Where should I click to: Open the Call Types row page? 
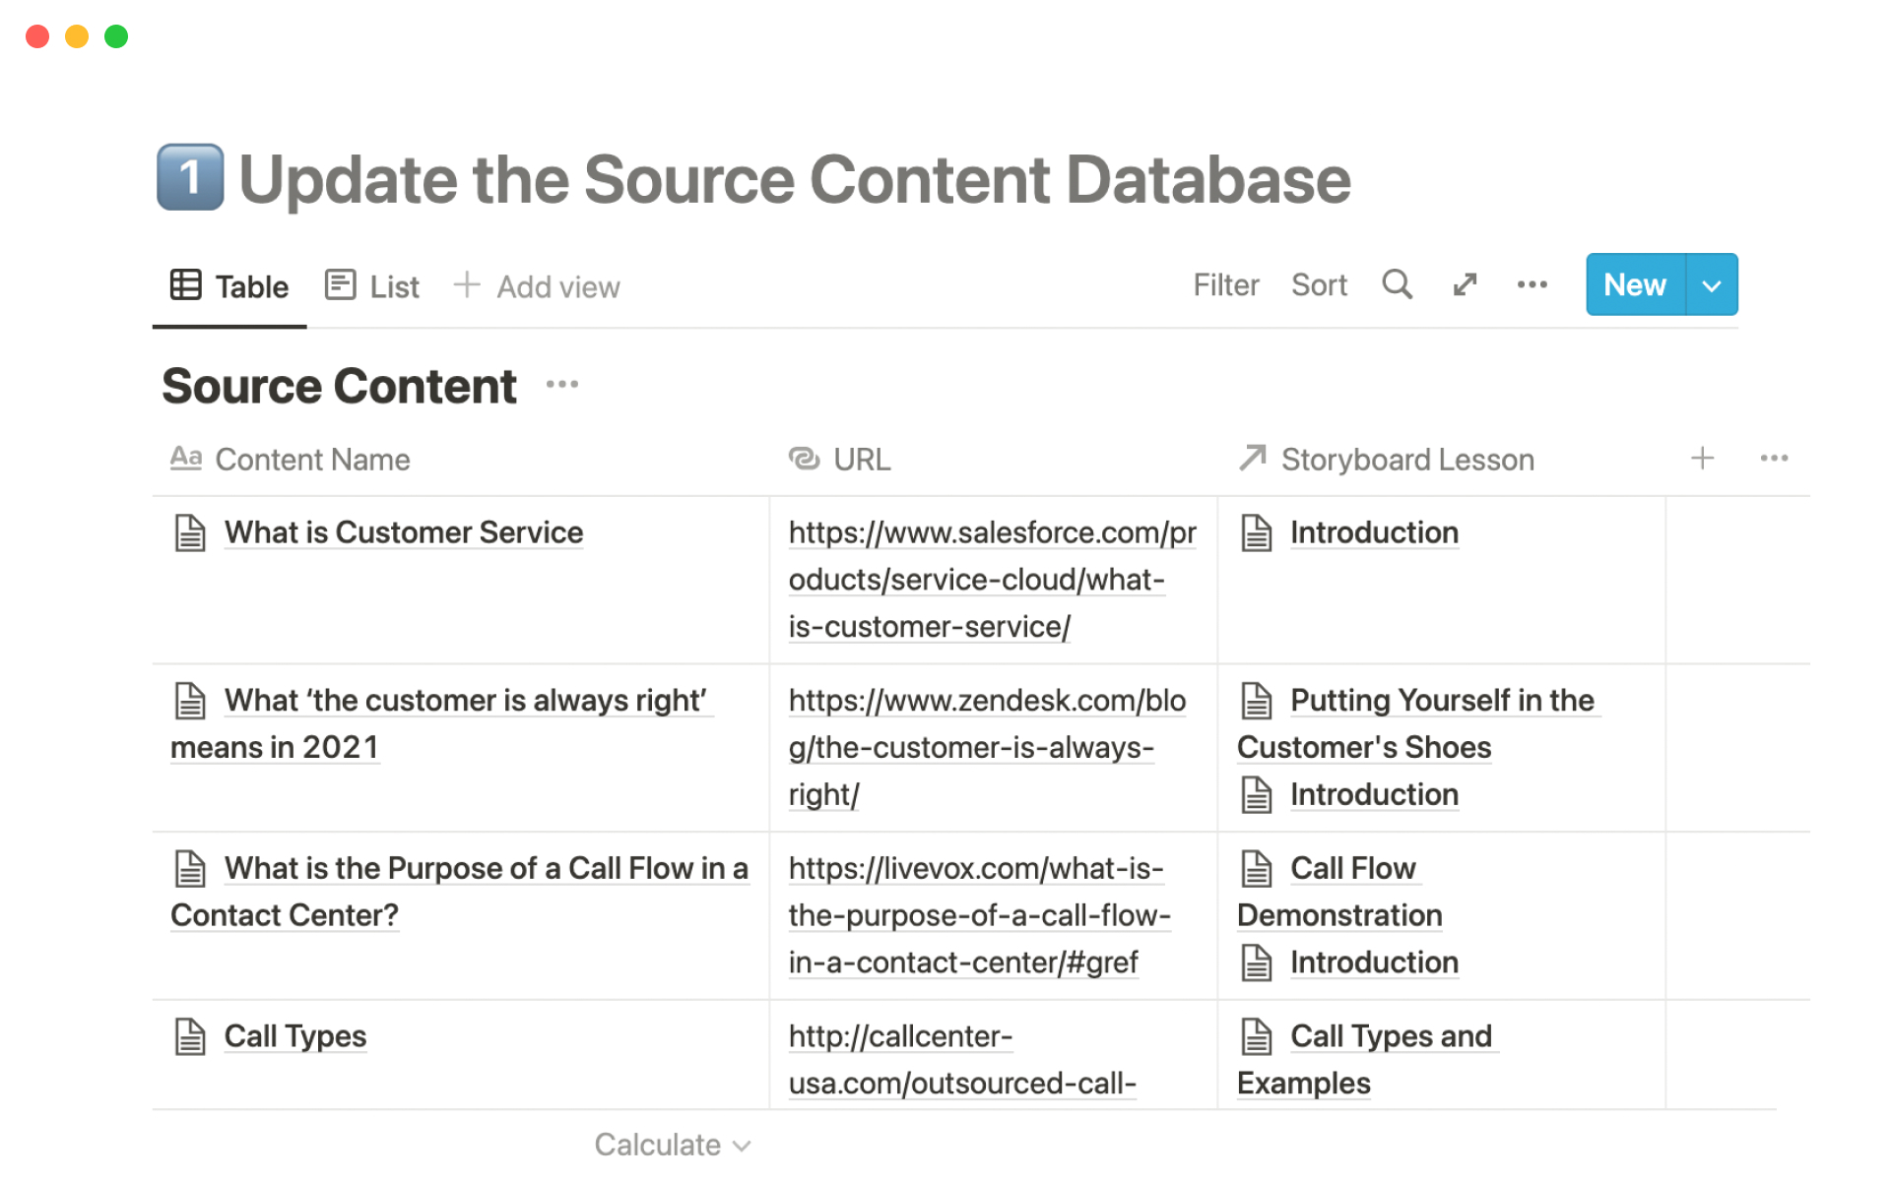pyautogui.click(x=294, y=1036)
